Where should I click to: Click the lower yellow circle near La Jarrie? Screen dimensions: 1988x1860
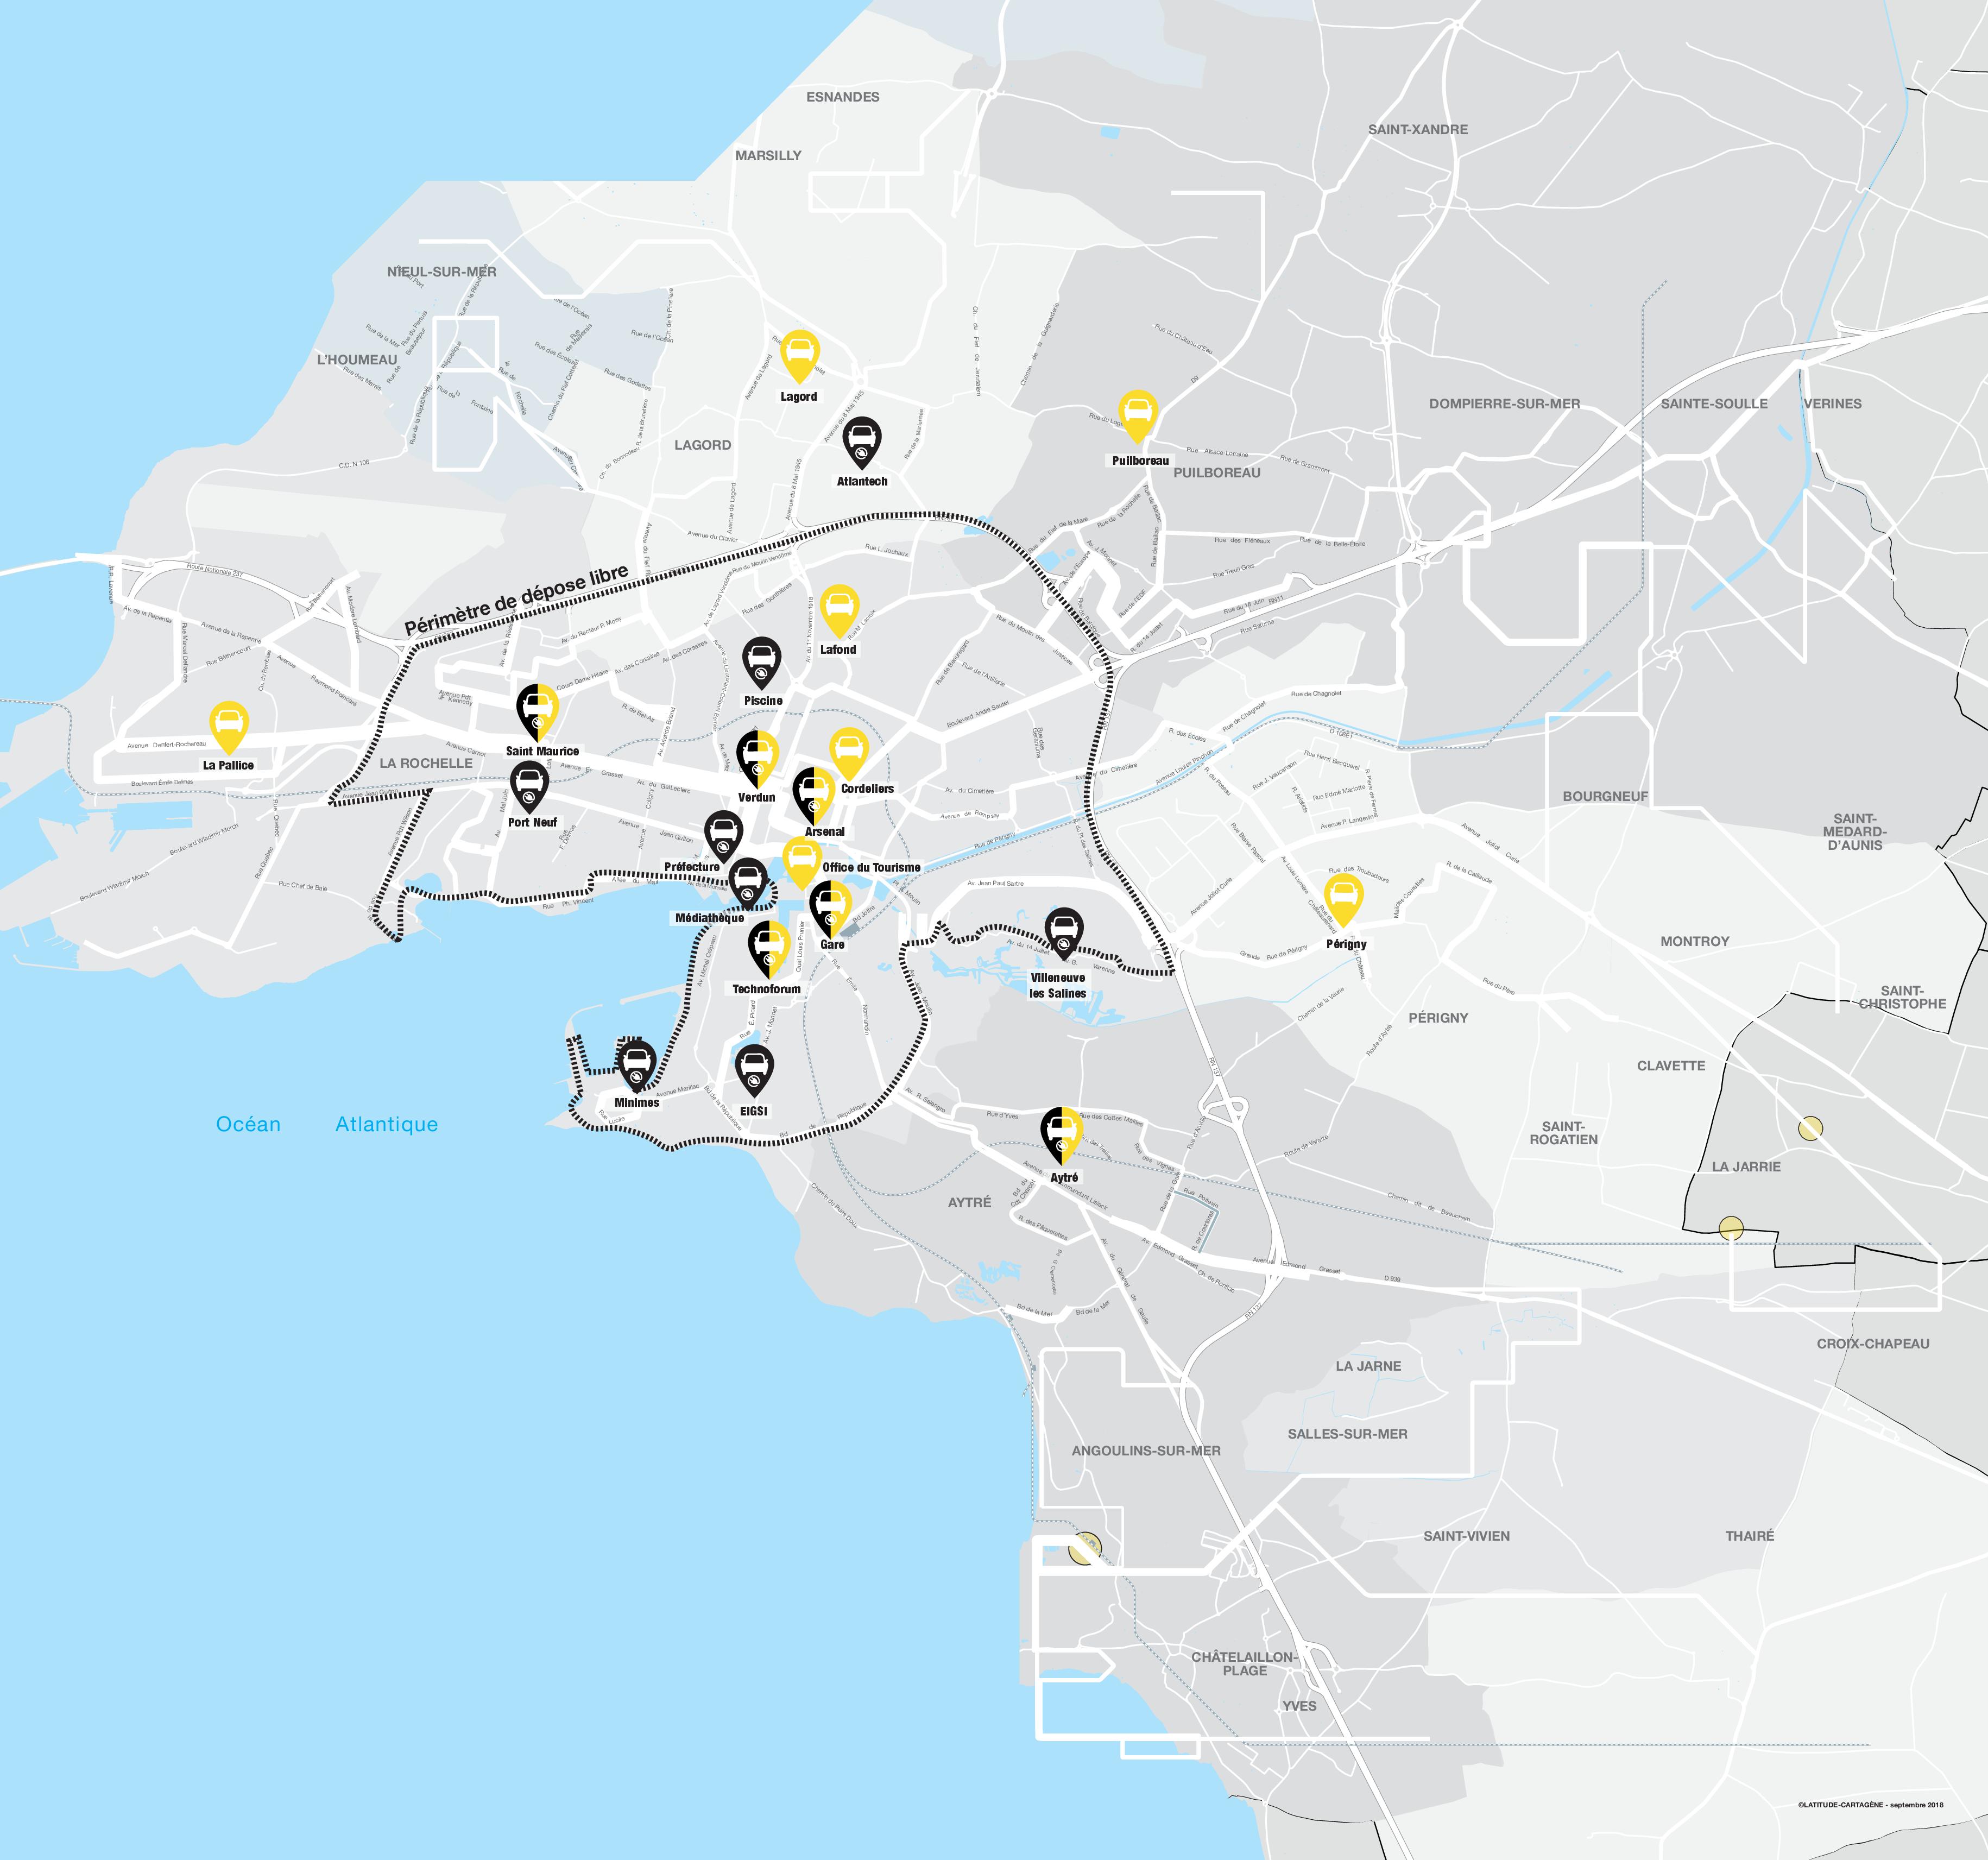pyautogui.click(x=1731, y=1228)
